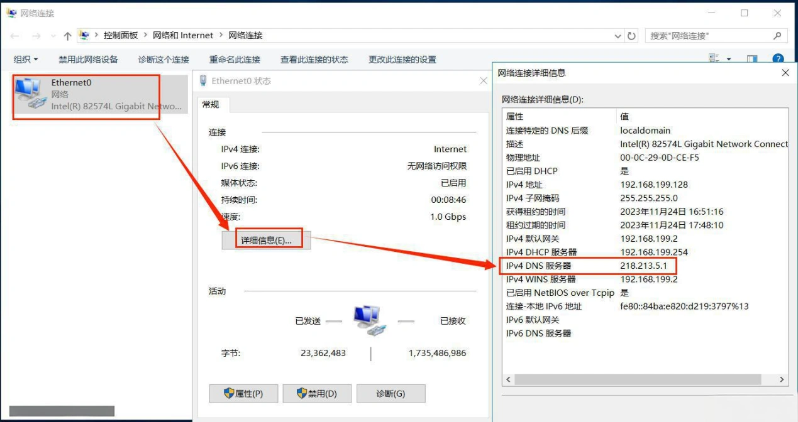The width and height of the screenshot is (798, 422).
Task: Select the 已启用 NetBIOS over Tcpip row
Action: tap(645, 293)
